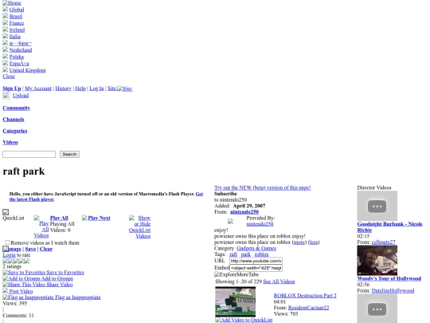
Task: Open Gadgets & Games category
Action: (256, 248)
